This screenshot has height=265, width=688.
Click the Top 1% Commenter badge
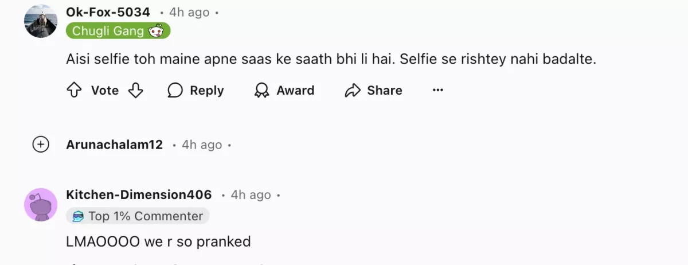(138, 216)
